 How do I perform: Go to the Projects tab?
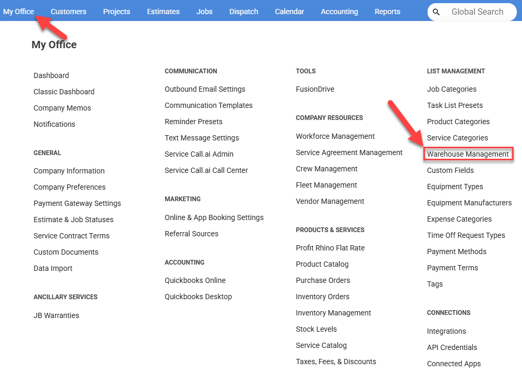coord(116,12)
